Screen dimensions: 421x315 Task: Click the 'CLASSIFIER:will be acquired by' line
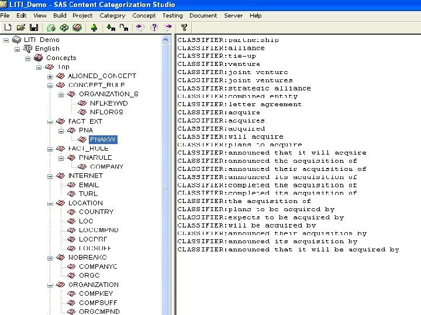247,225
